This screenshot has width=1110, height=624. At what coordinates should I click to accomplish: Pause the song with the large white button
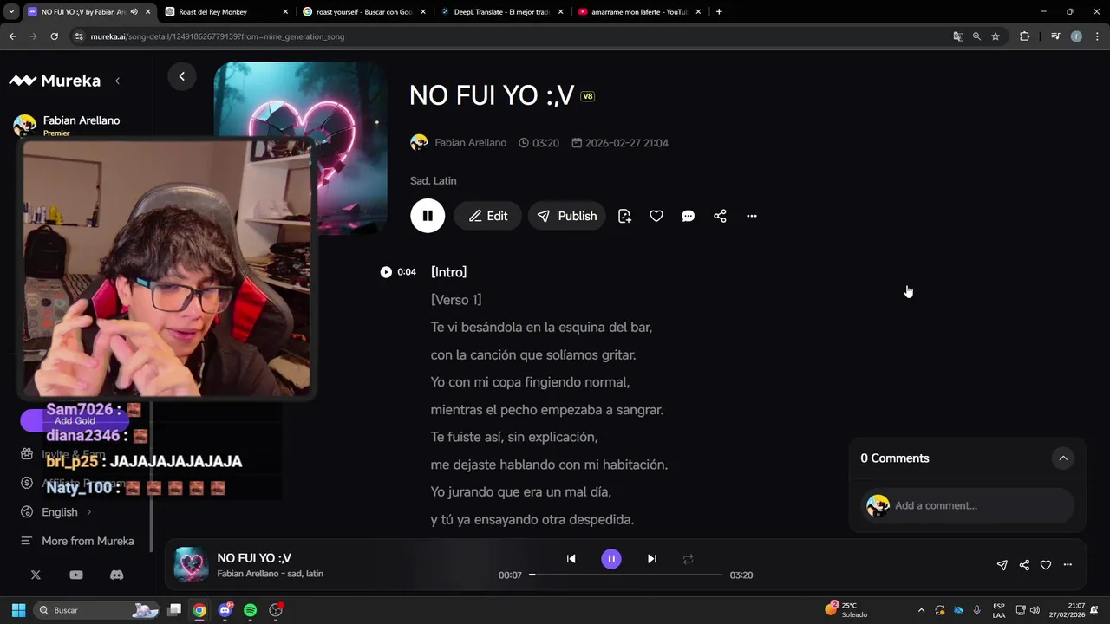coord(428,216)
